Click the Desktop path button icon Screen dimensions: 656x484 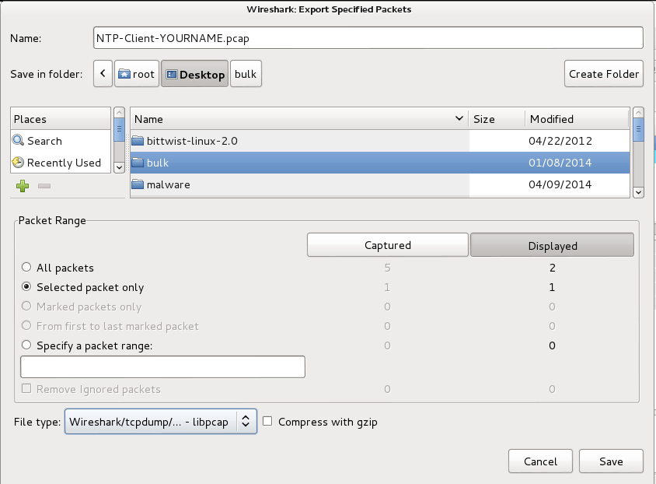pyautogui.click(x=171, y=75)
